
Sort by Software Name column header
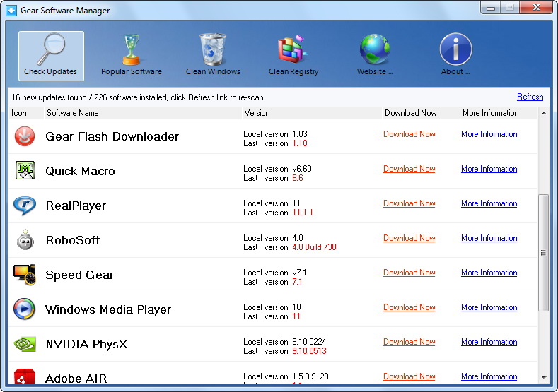click(143, 113)
